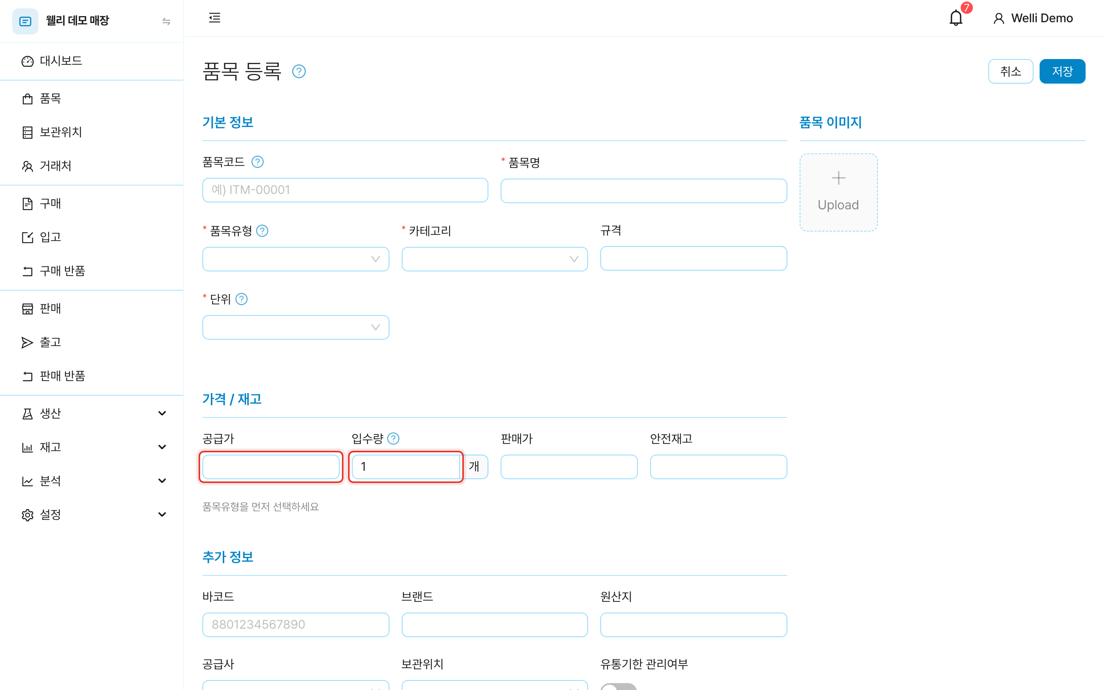This screenshot has height=690, width=1104.
Task: Click the 재고 bar chart icon in sidebar
Action: (27, 447)
